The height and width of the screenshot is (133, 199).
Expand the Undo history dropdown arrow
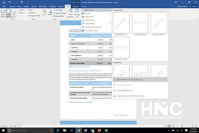12,2
